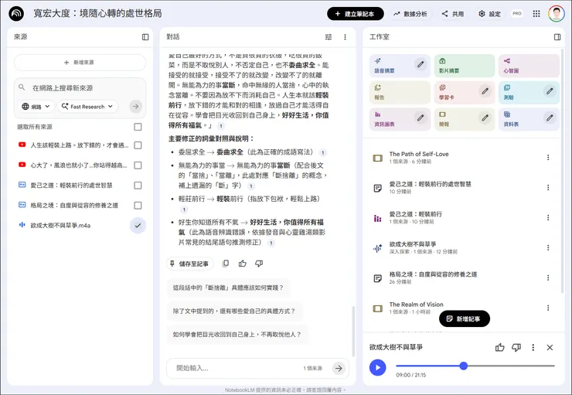Open options for The Realm of Vision

click(x=548, y=308)
